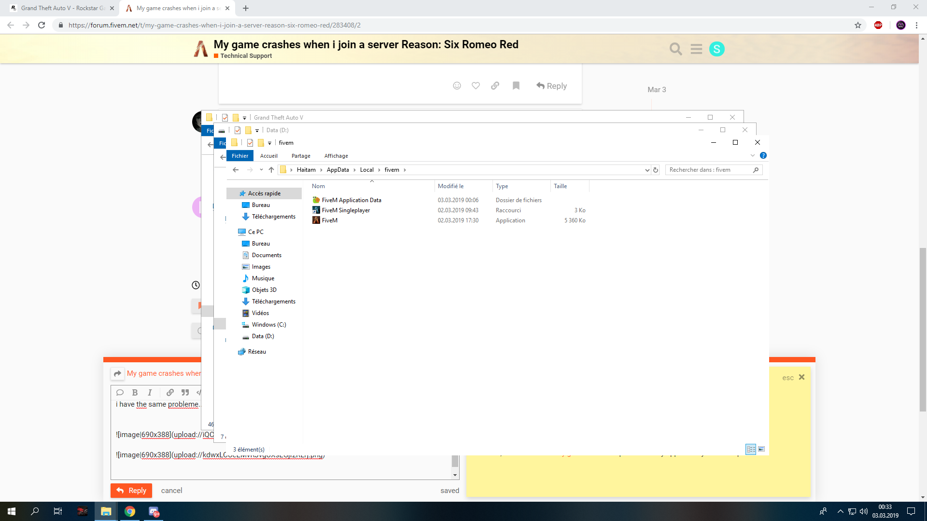Open Windows Start menu

tap(12, 511)
